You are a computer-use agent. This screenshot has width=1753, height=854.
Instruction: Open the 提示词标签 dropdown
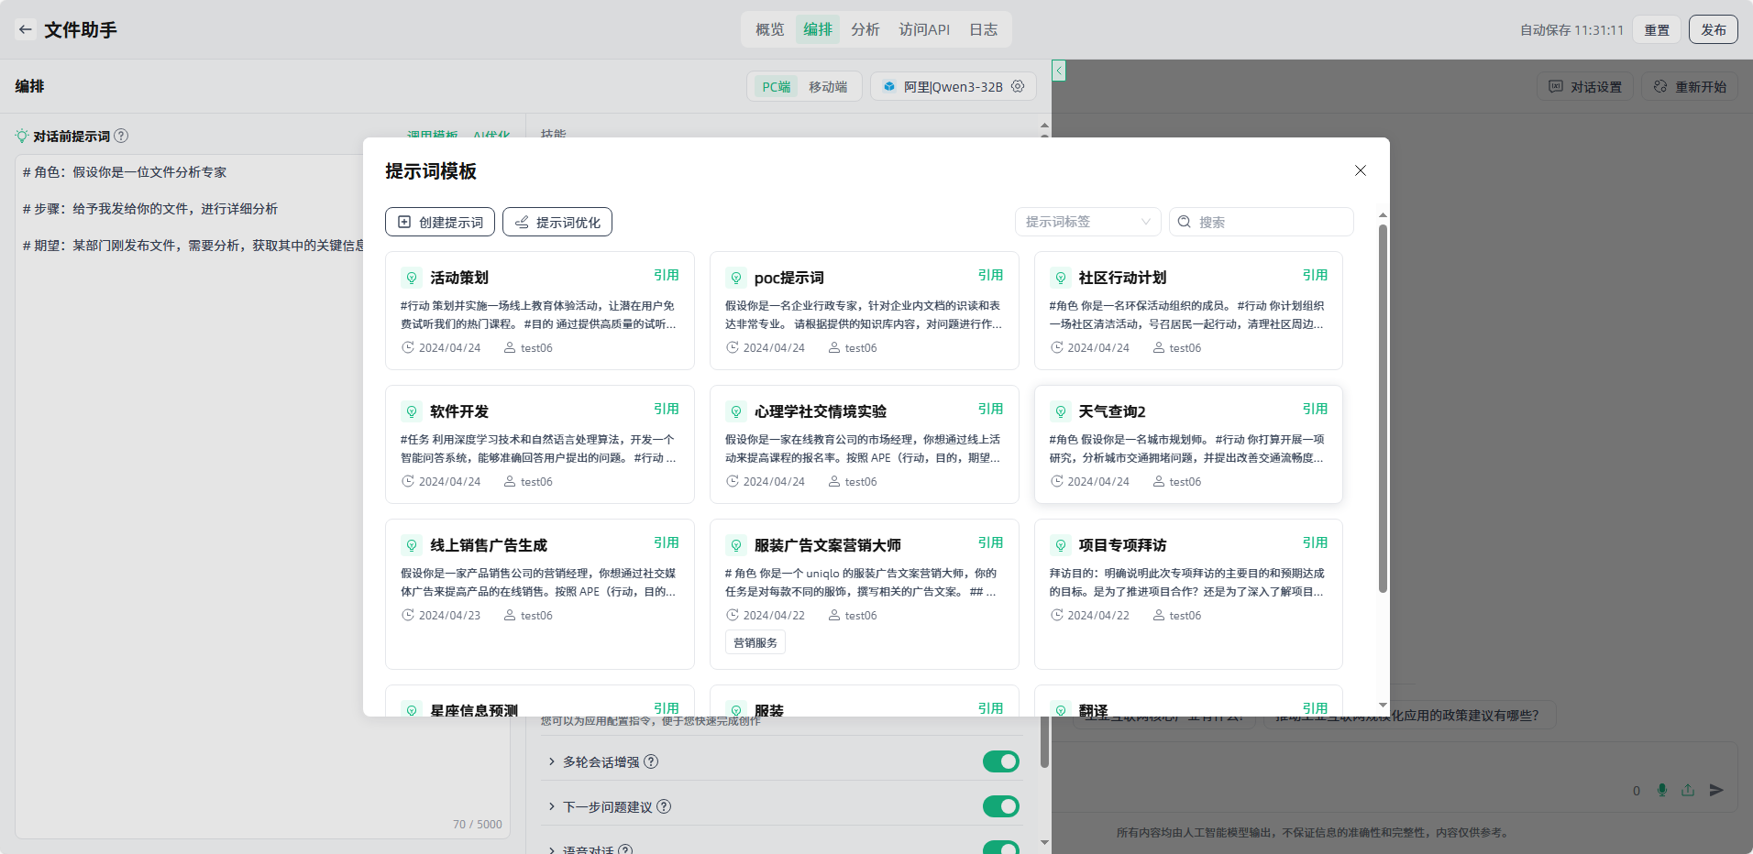click(x=1087, y=222)
